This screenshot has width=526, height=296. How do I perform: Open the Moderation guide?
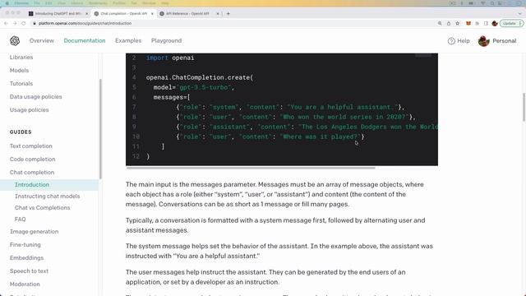click(x=25, y=284)
